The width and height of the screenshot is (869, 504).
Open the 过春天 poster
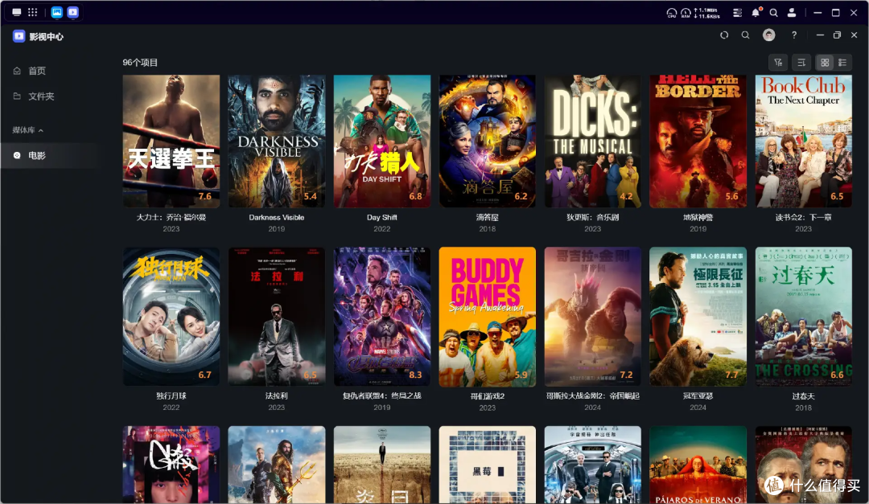[x=804, y=316]
